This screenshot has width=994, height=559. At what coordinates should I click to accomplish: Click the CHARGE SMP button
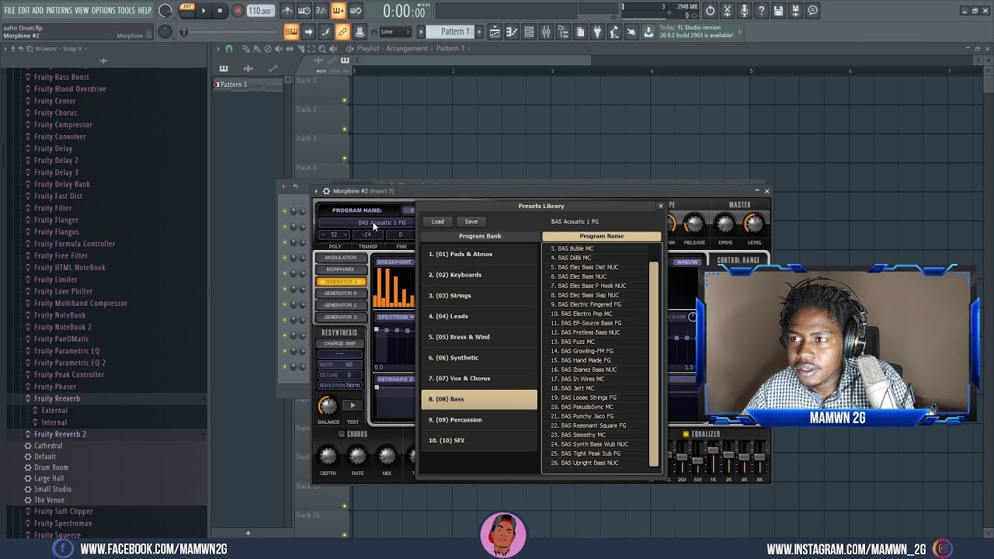[x=339, y=343]
